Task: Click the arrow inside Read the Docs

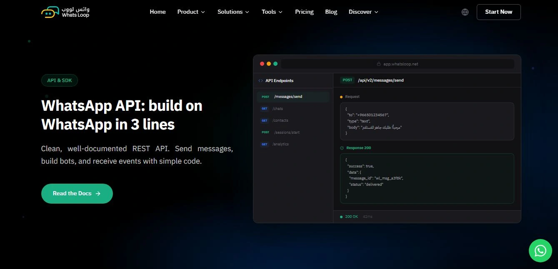Action: coord(98,194)
